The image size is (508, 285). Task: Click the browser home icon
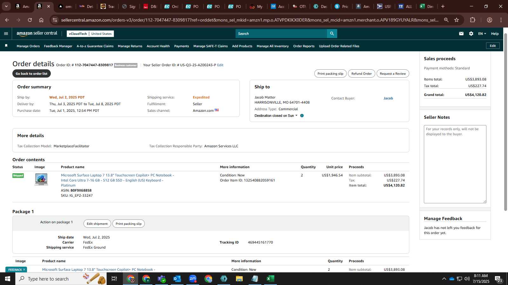(x=41, y=20)
